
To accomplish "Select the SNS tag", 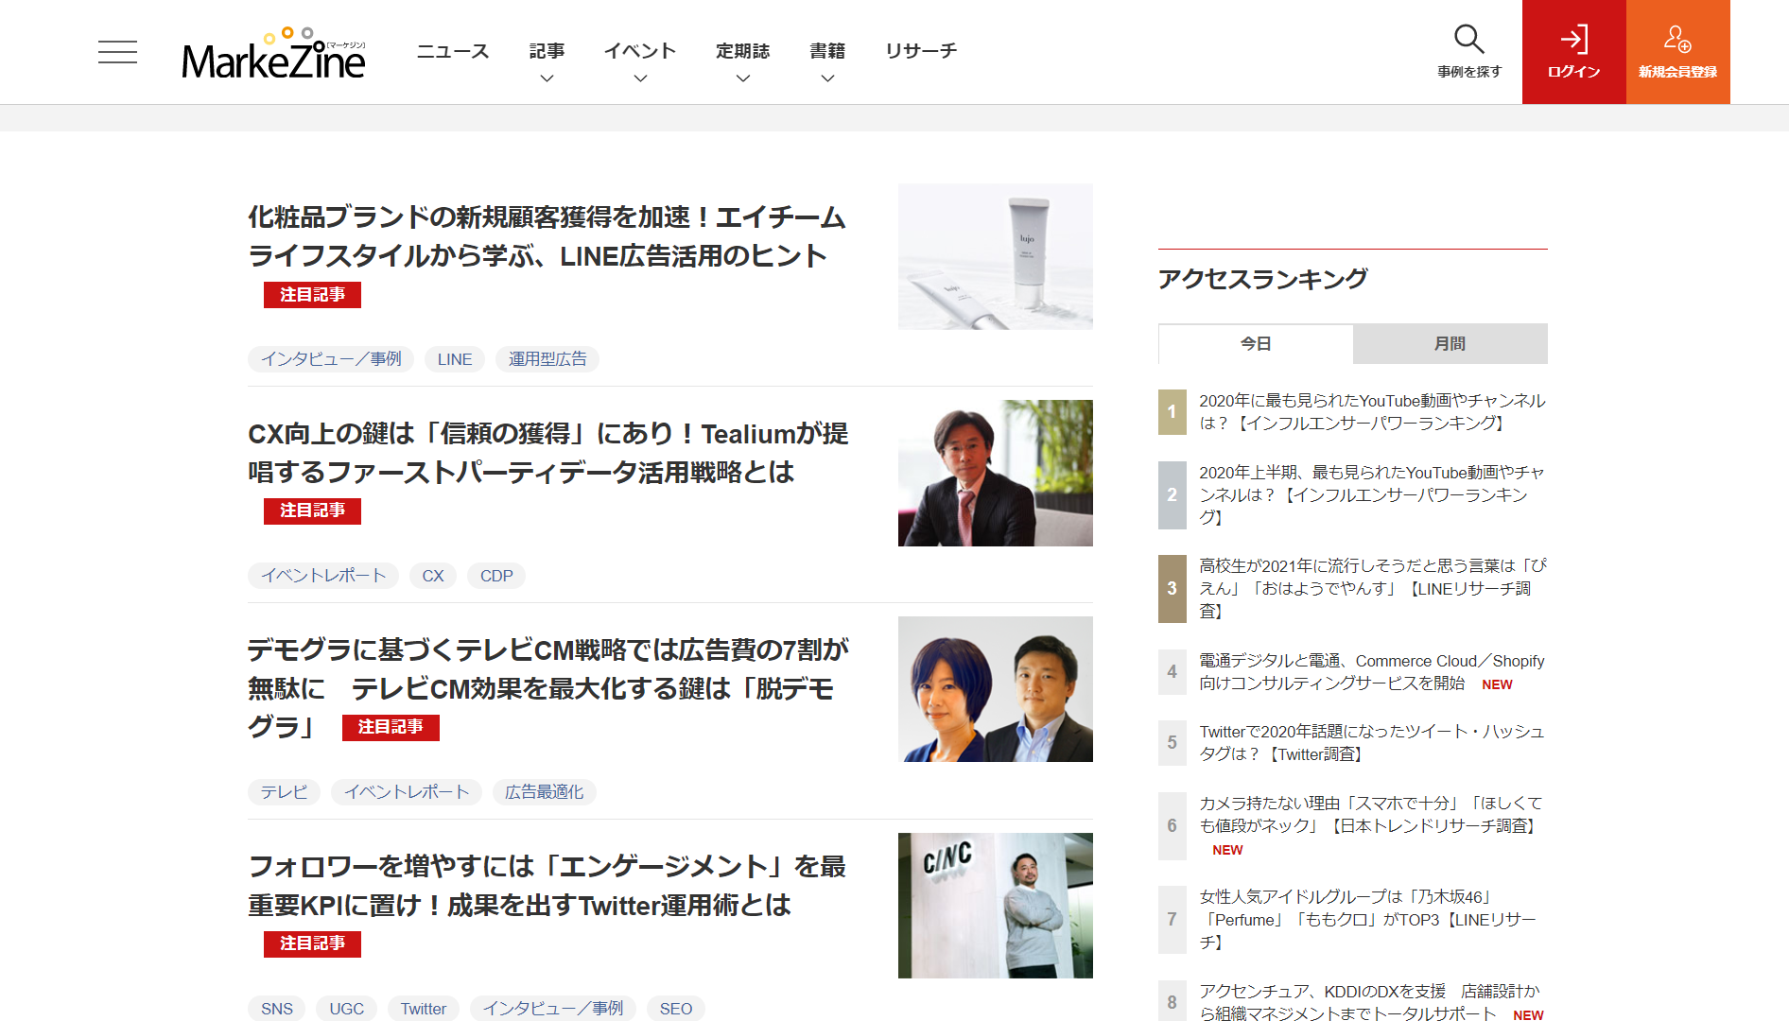I will [277, 1009].
